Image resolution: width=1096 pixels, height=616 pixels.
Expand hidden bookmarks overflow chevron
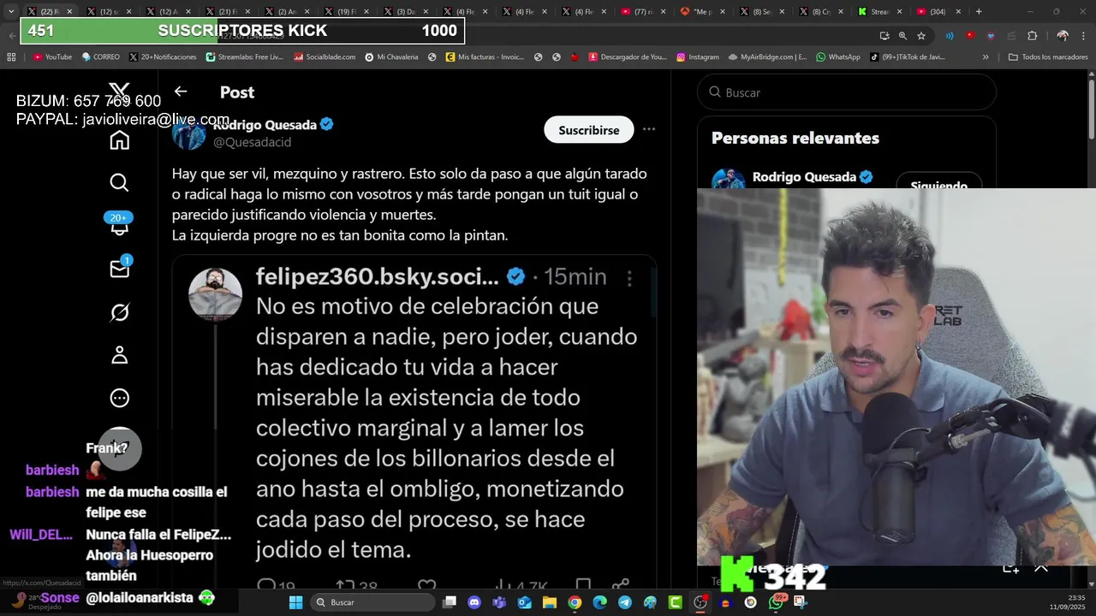(986, 56)
